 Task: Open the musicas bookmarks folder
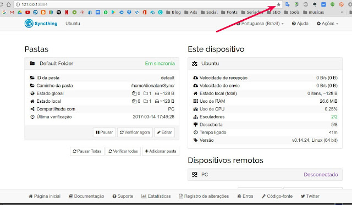[x=313, y=12]
